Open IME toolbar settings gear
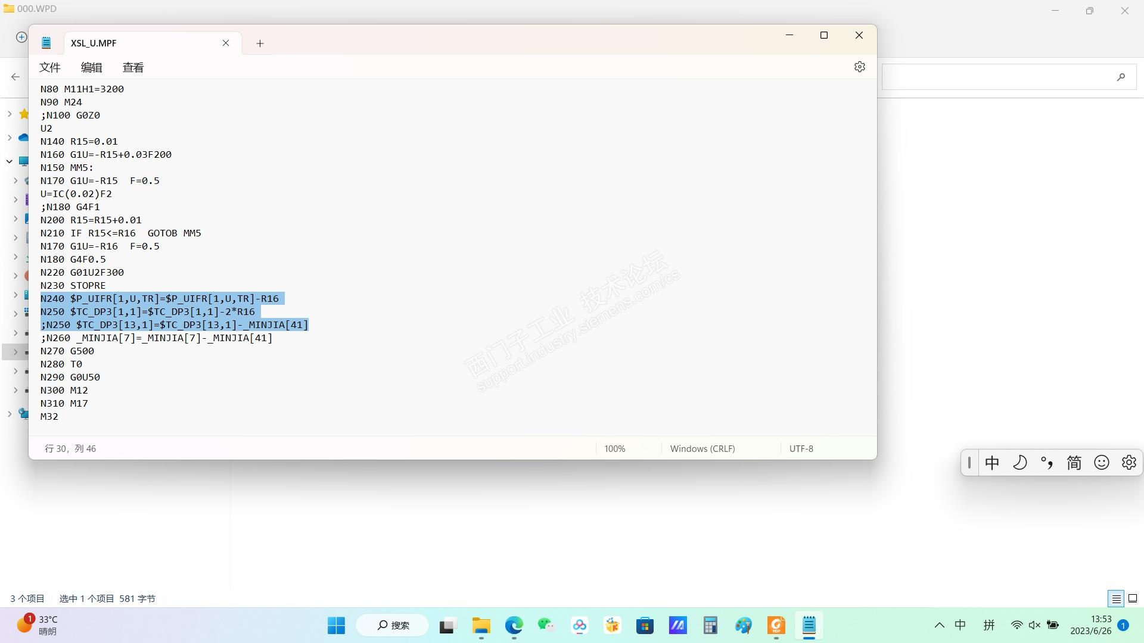Screen dimensions: 1144x643 [x=1129, y=463]
